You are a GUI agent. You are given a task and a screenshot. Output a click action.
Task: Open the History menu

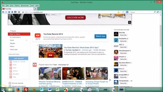17,6
